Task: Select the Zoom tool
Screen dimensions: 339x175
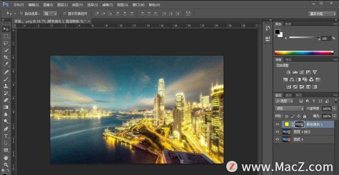Action: (6, 165)
